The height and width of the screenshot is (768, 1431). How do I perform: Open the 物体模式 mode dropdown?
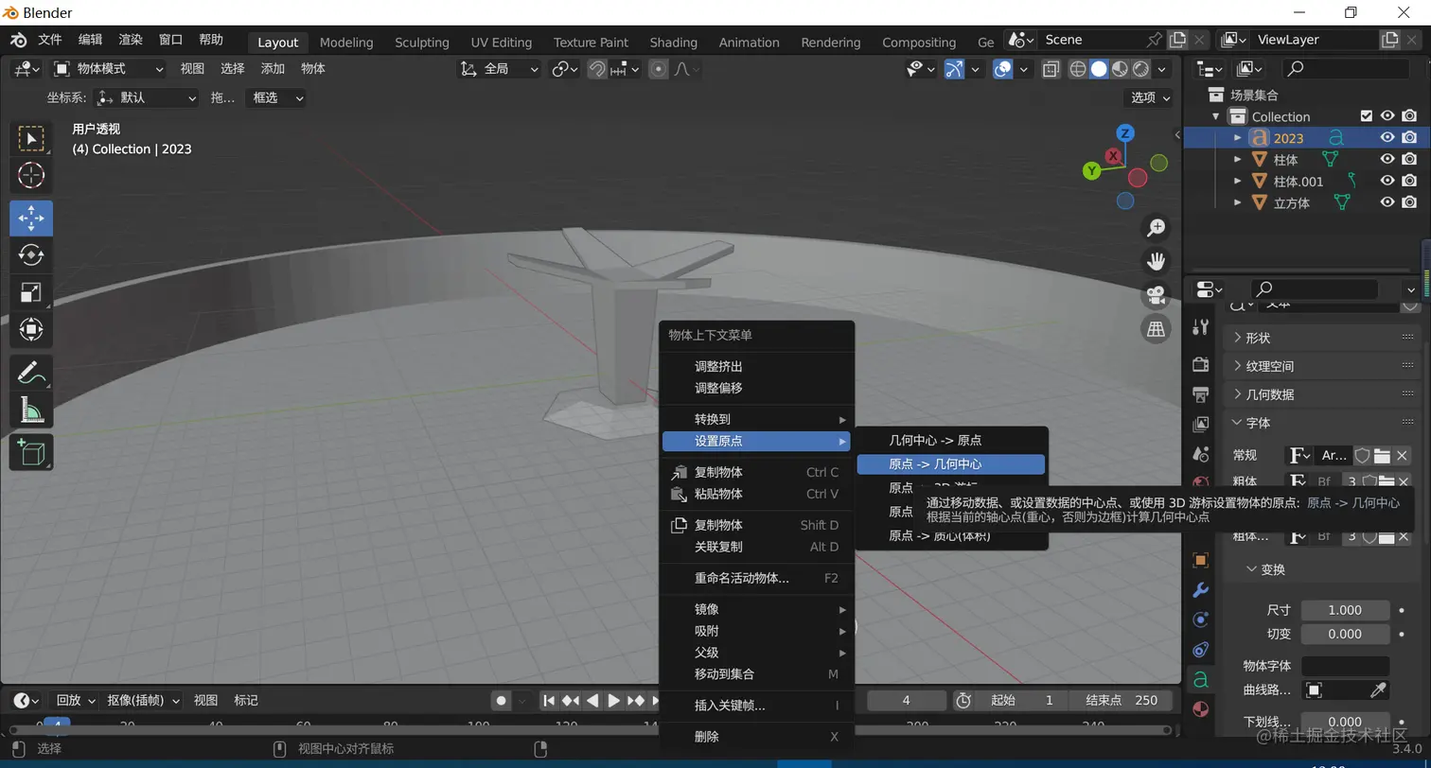click(108, 69)
